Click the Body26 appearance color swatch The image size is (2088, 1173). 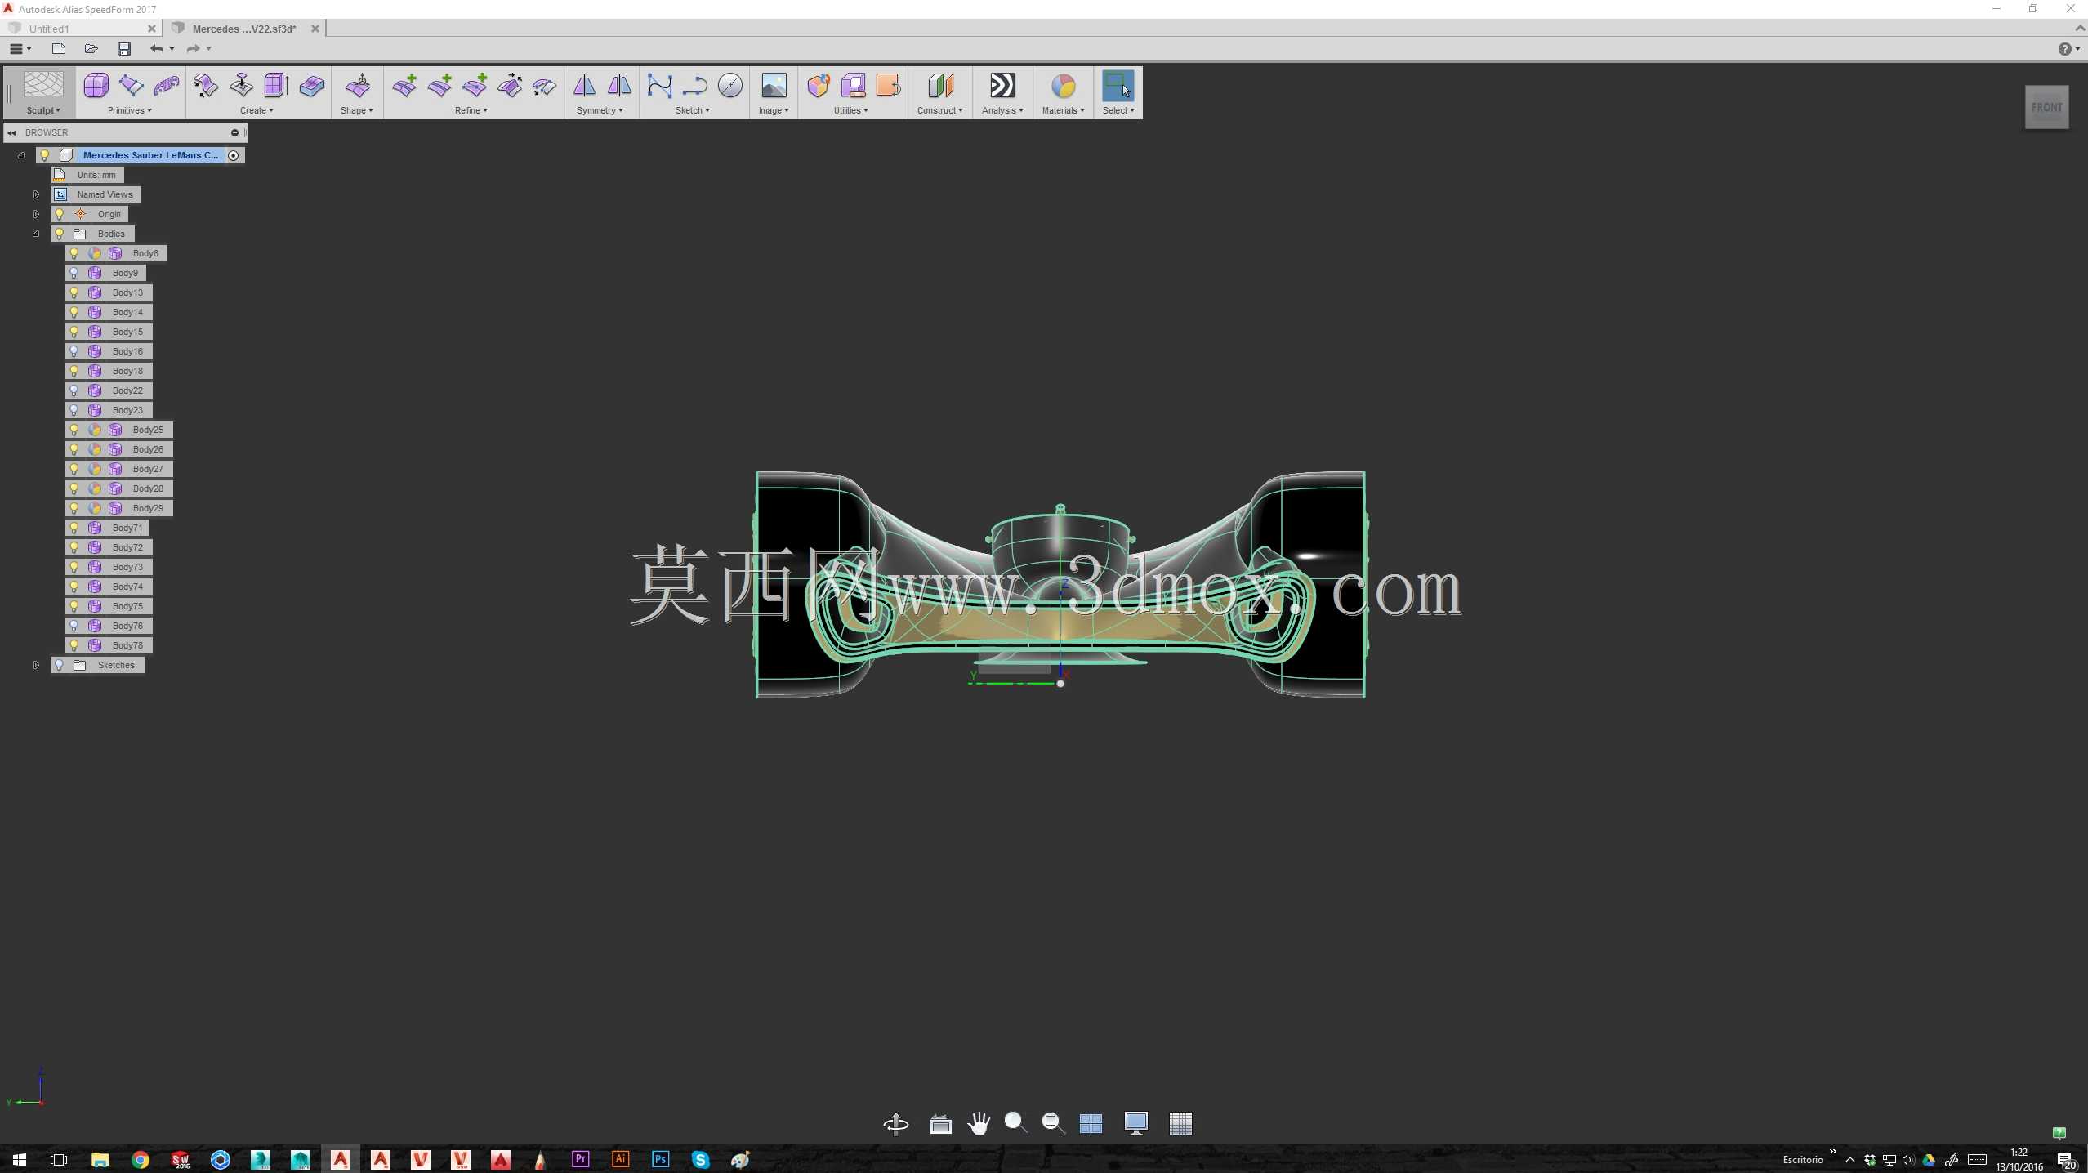click(95, 449)
